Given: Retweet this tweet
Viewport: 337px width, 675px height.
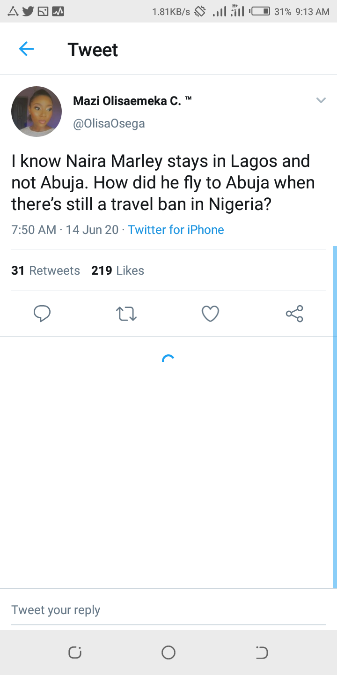Looking at the screenshot, I should pos(126,314).
